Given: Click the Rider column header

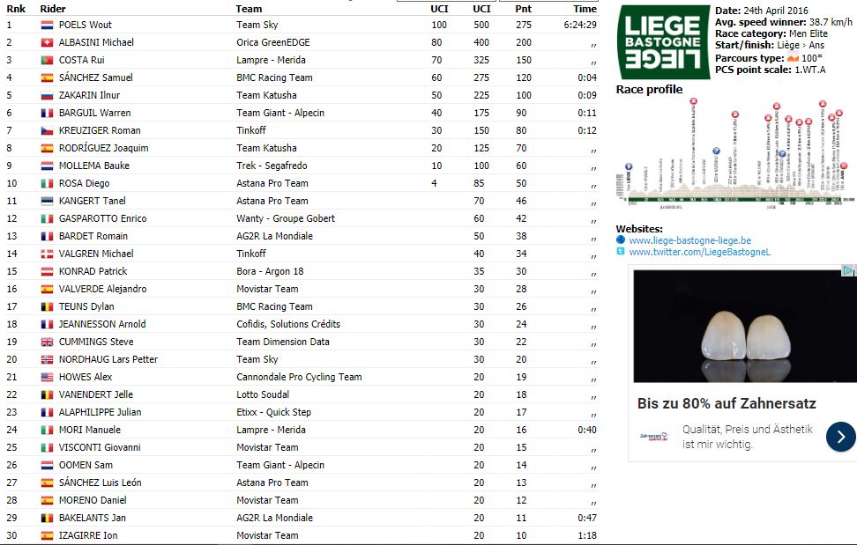Looking at the screenshot, I should click(53, 9).
